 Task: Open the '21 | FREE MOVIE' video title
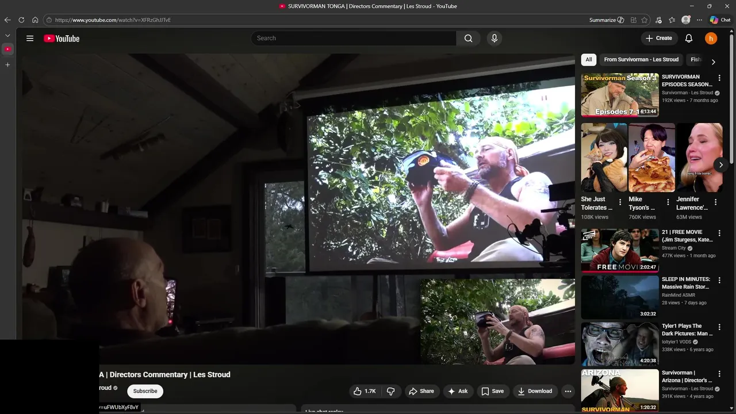(x=687, y=236)
